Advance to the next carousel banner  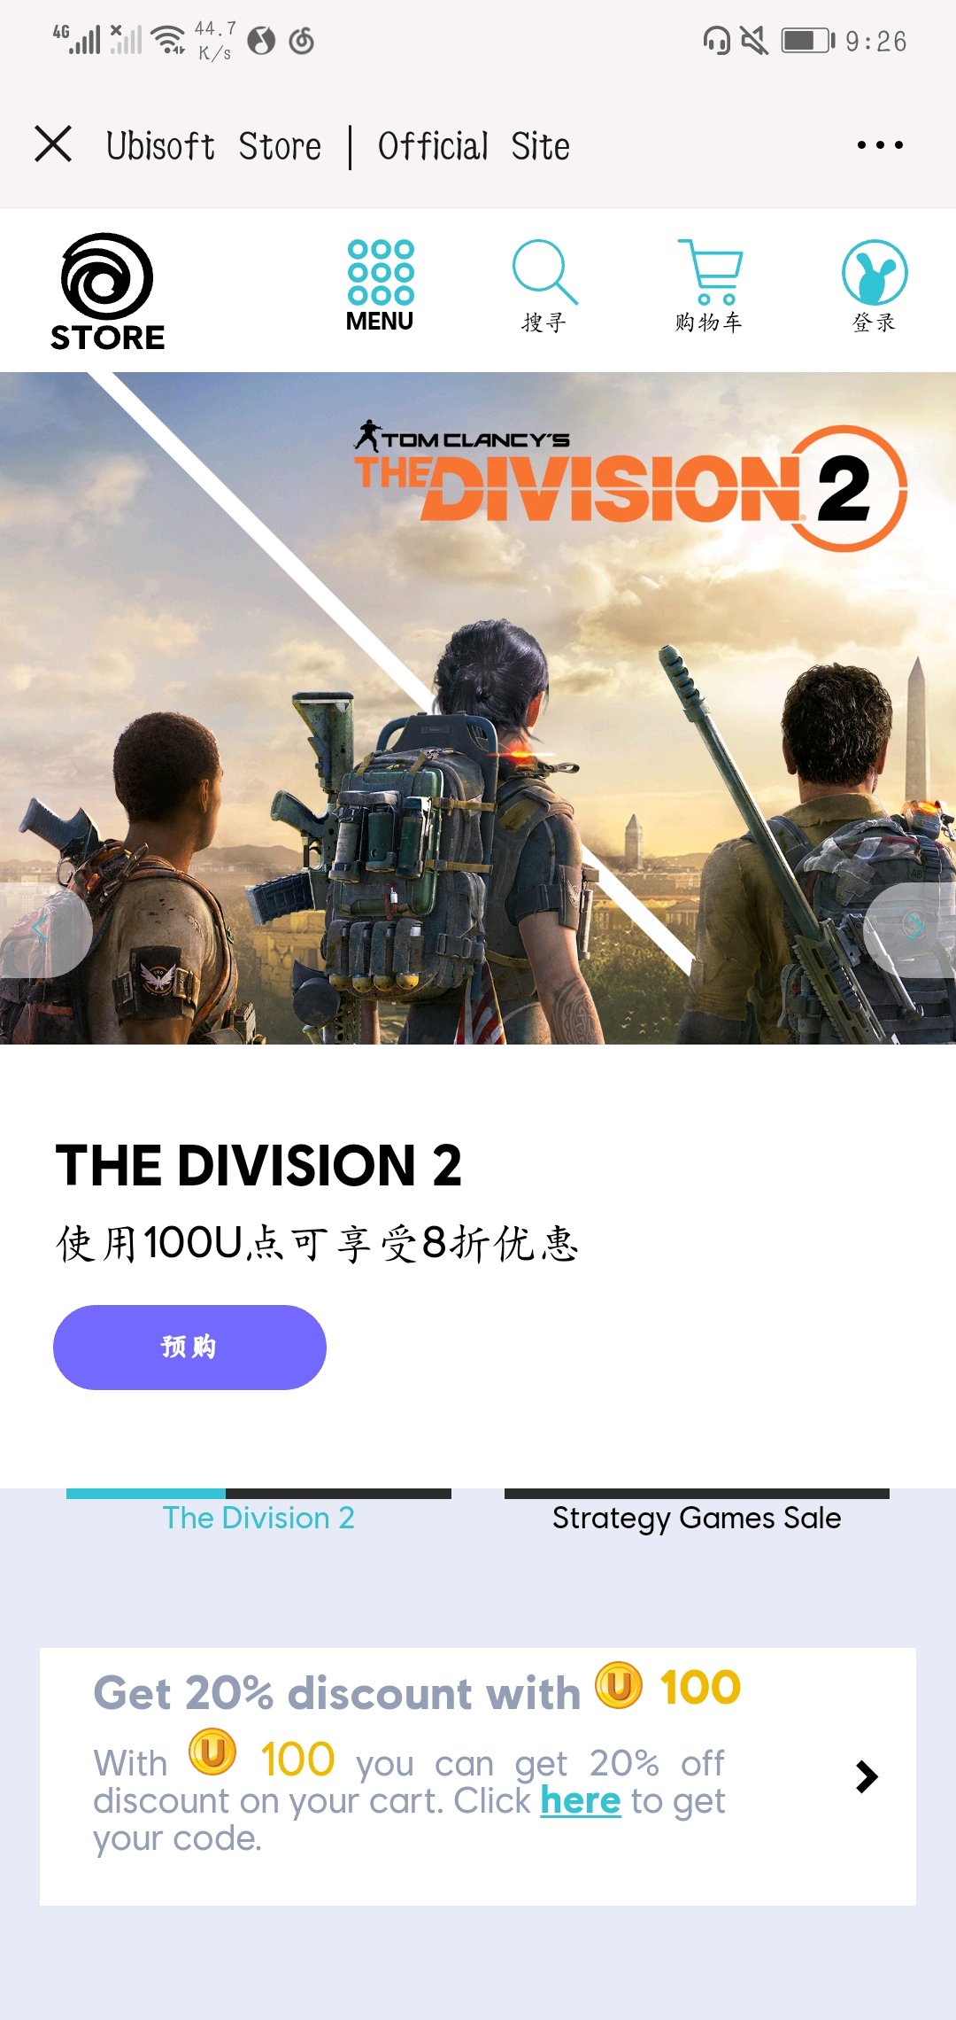pyautogui.click(x=912, y=928)
